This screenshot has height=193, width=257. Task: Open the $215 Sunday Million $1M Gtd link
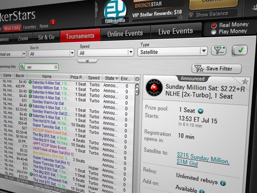click(x=203, y=159)
